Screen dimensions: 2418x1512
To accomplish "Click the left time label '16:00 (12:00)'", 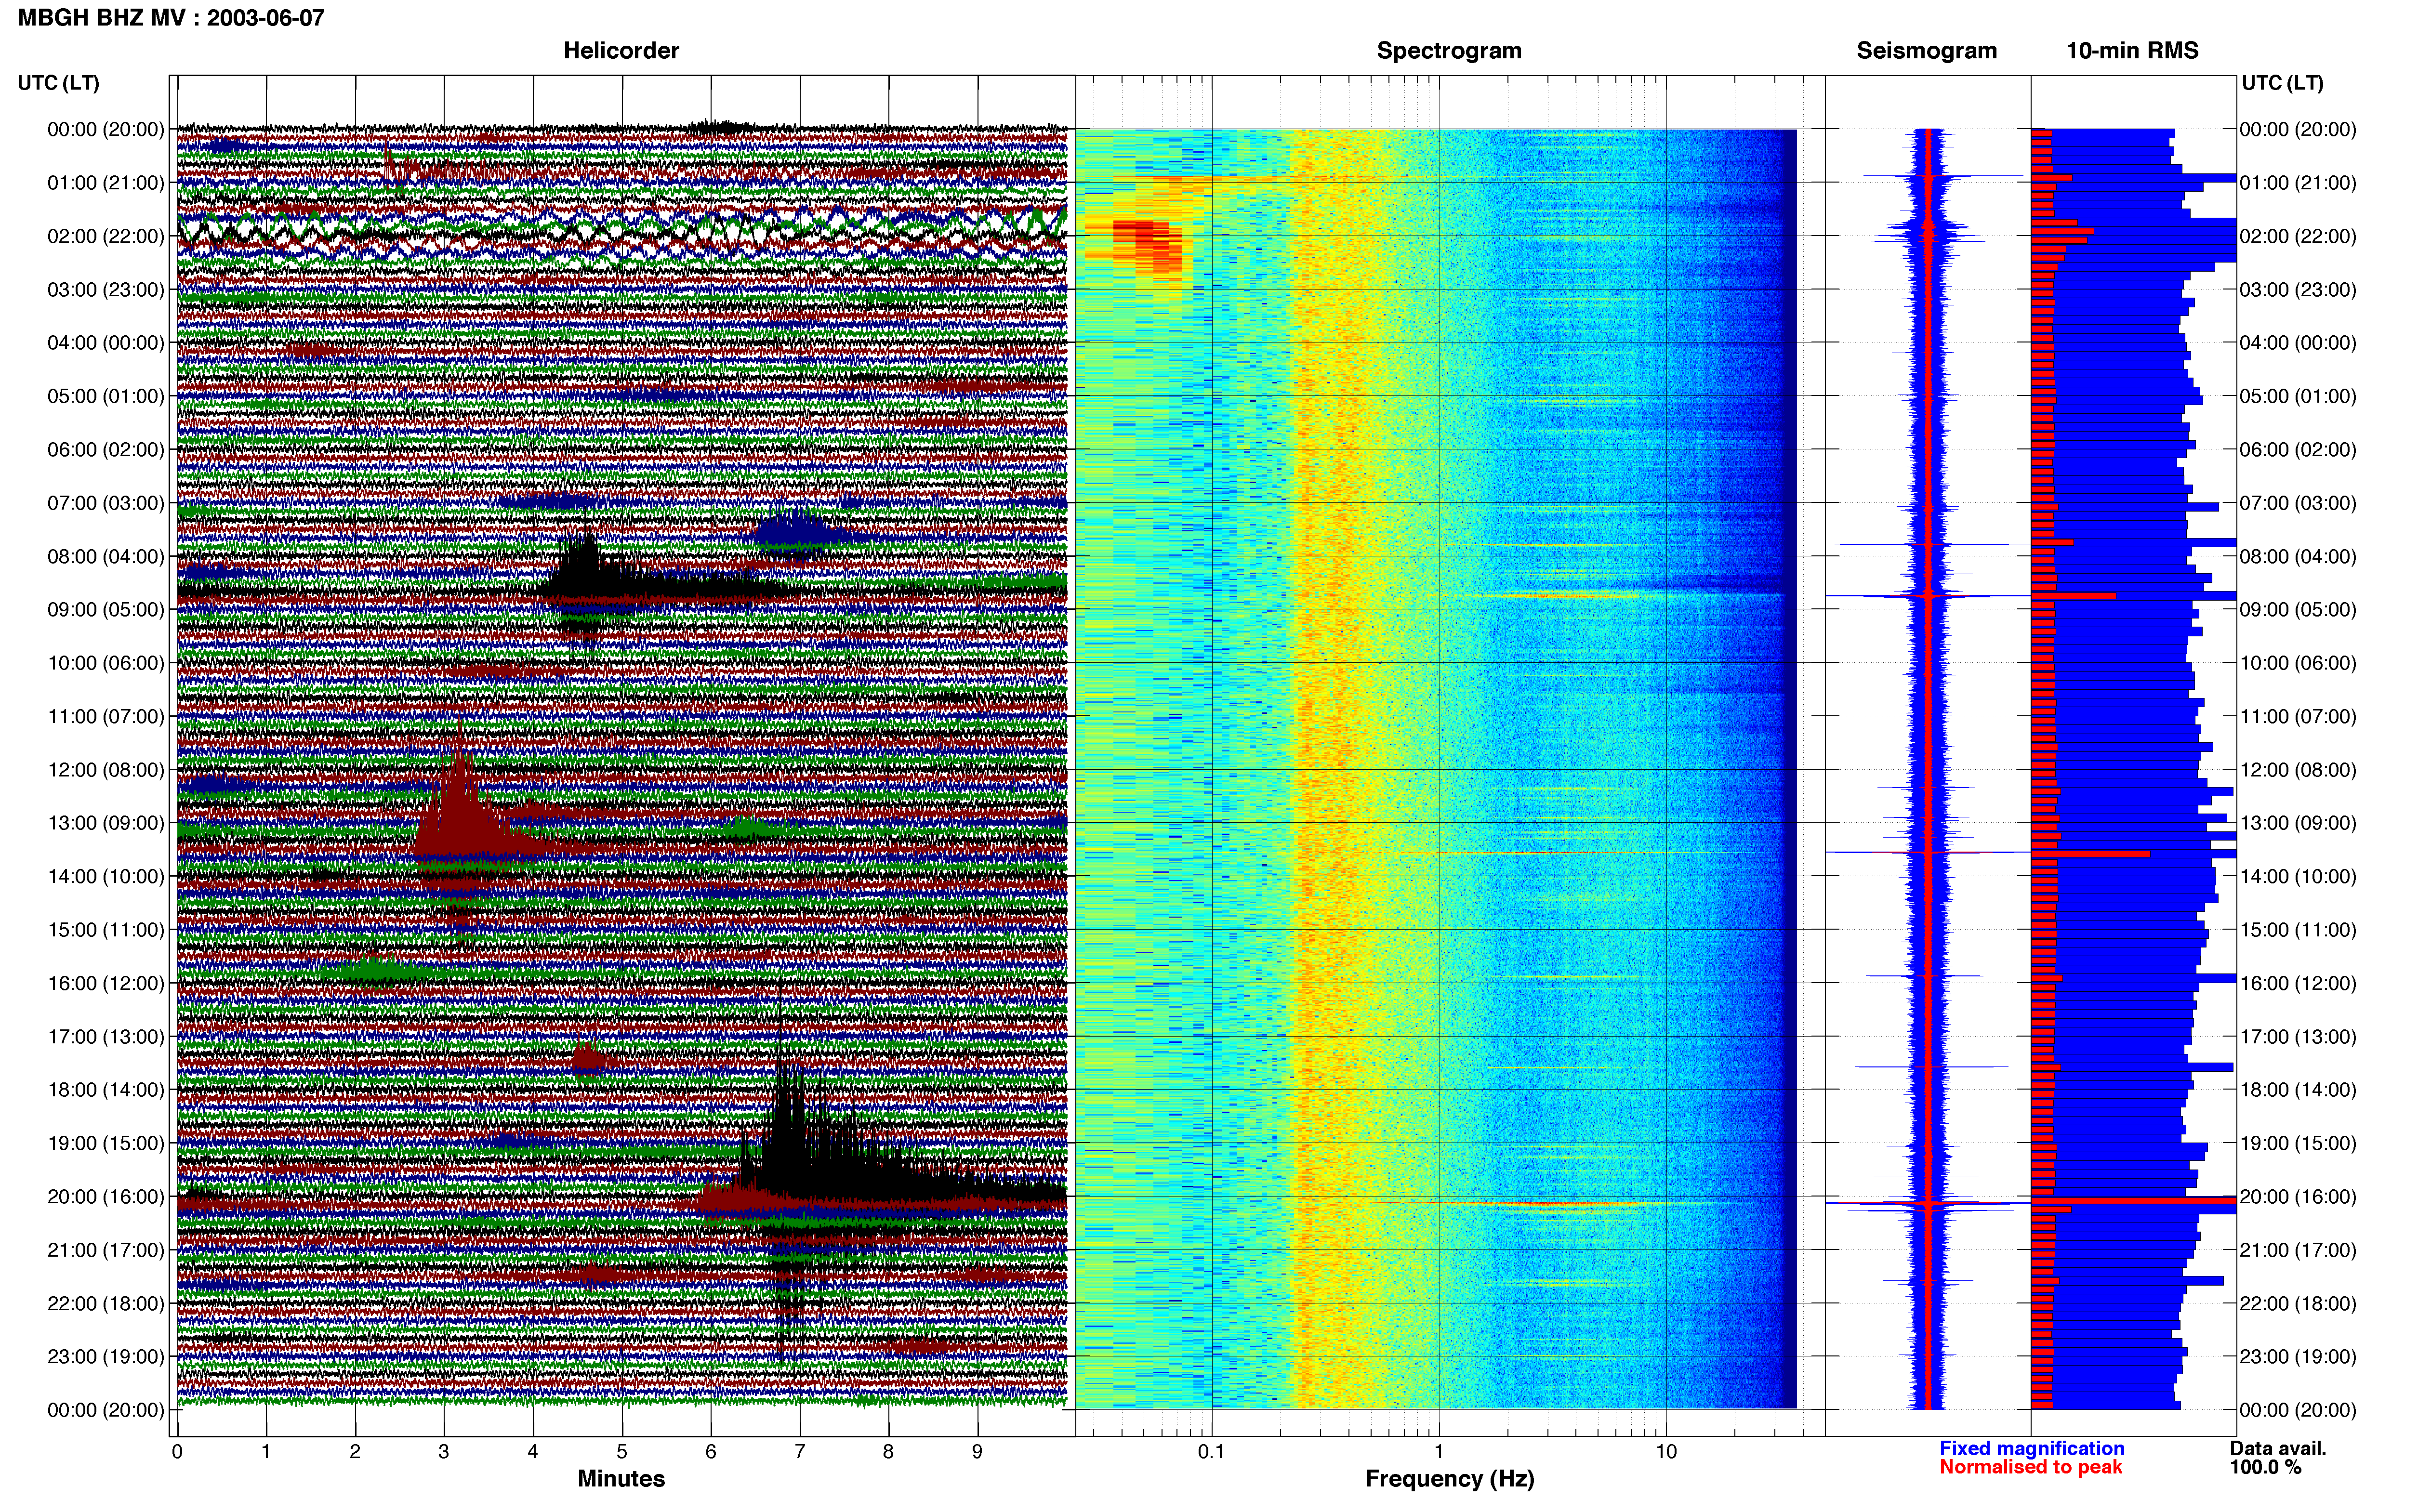I will coord(106,983).
